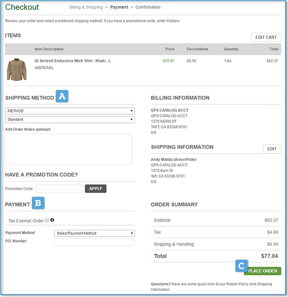Expand the Standard shipping speed dropdown
This screenshot has width=288, height=297.
pos(70,120)
